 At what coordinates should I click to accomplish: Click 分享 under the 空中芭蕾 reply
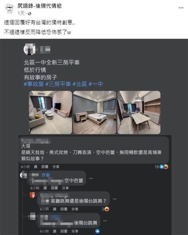pyautogui.click(x=65, y=188)
